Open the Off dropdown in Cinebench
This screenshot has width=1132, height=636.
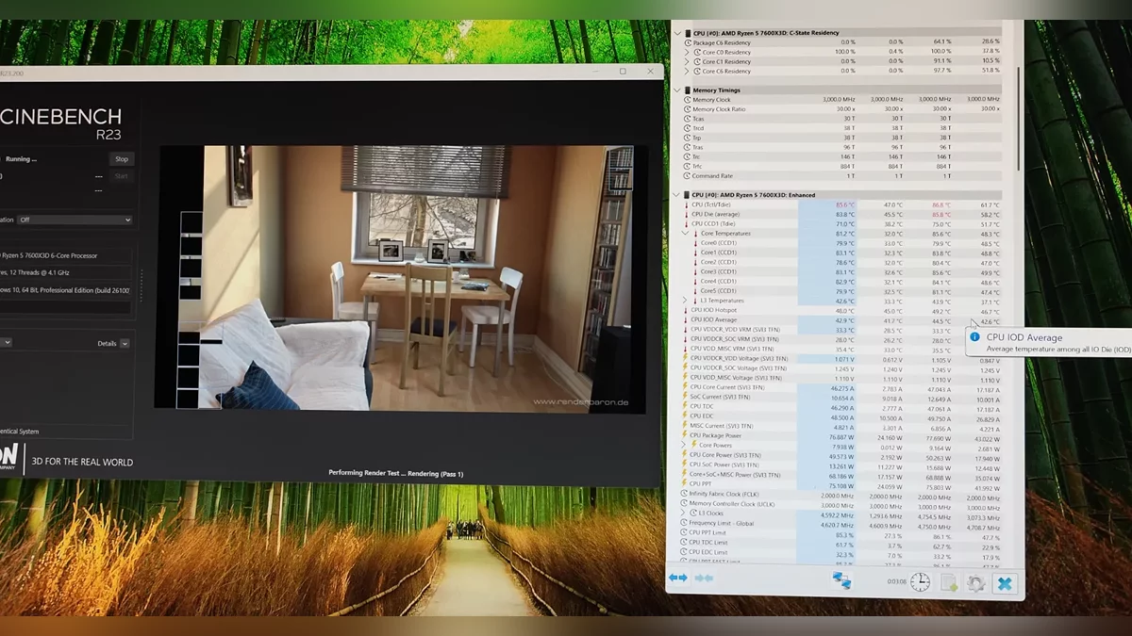click(75, 220)
